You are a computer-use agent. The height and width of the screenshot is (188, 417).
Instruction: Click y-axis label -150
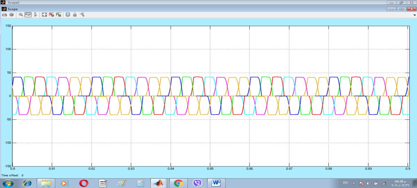8,166
